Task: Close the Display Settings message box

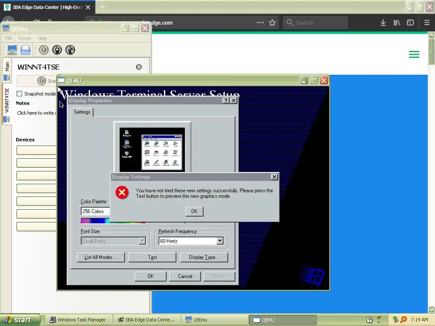Action: click(x=274, y=177)
